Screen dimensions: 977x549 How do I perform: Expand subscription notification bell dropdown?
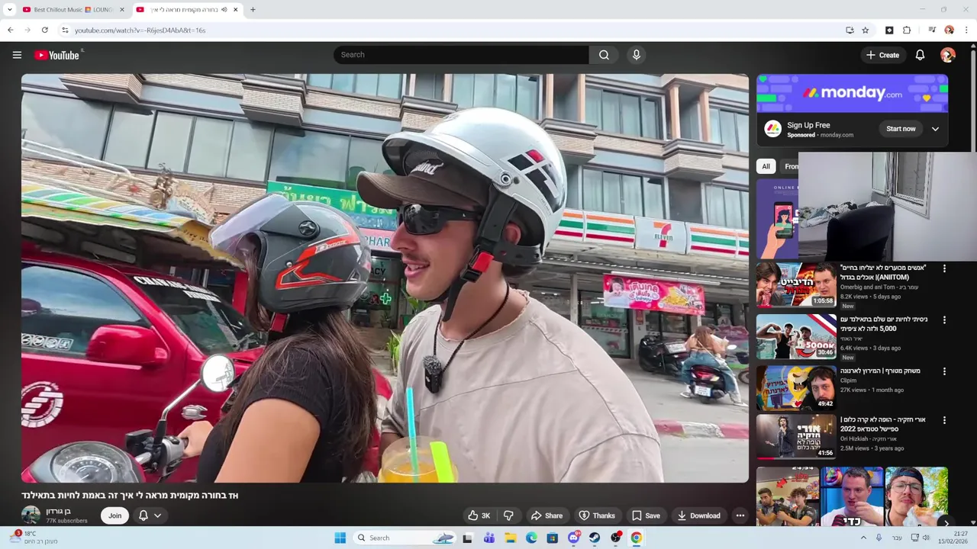(x=150, y=515)
